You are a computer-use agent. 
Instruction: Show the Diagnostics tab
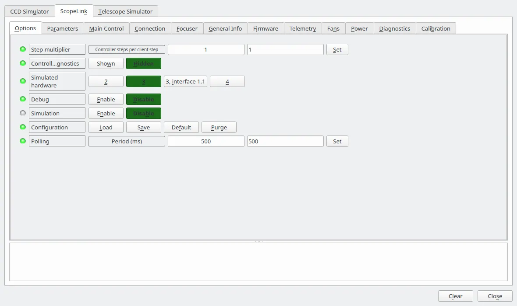click(395, 28)
